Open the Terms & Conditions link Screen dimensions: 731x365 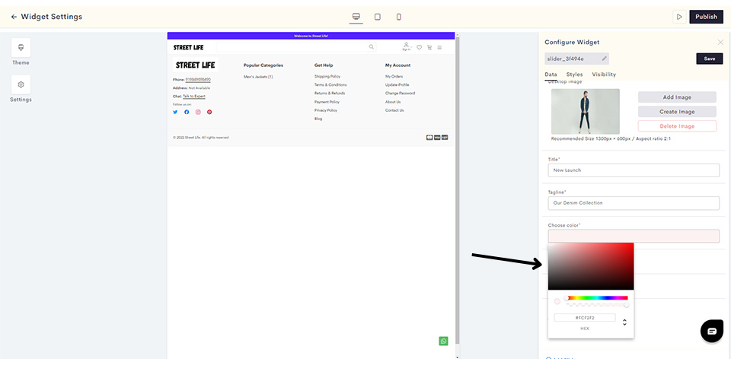pyautogui.click(x=330, y=84)
